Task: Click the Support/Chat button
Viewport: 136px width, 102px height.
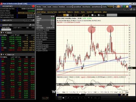Action: [x=26, y=6]
